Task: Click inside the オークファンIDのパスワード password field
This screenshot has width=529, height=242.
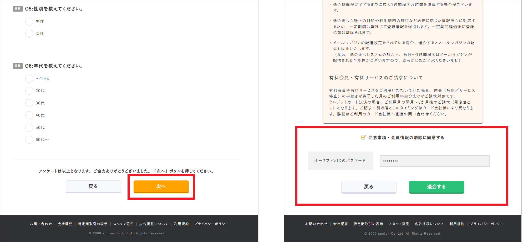Action: point(434,161)
